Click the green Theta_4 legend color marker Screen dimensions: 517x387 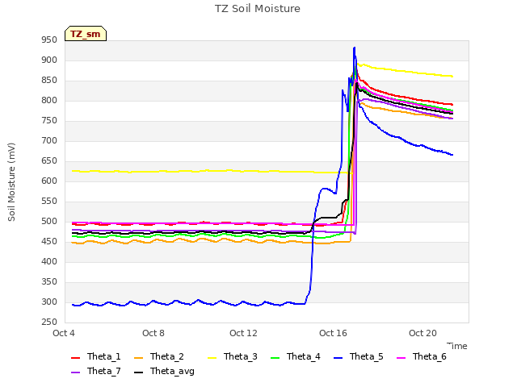click(275, 358)
